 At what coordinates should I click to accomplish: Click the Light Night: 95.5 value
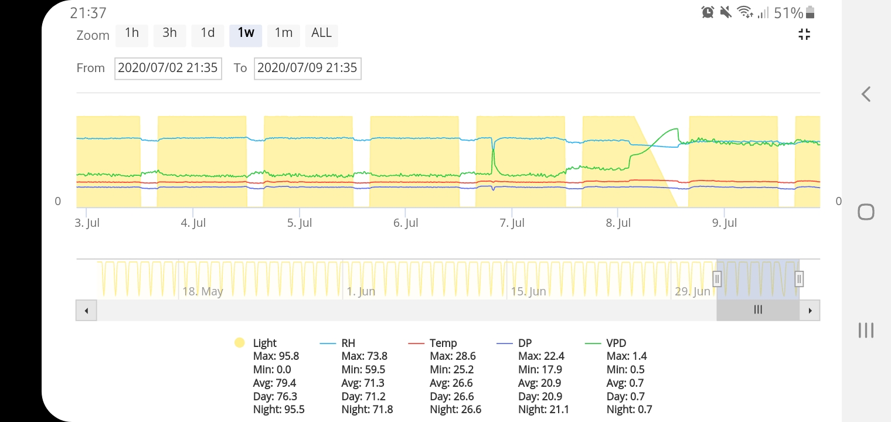278,410
